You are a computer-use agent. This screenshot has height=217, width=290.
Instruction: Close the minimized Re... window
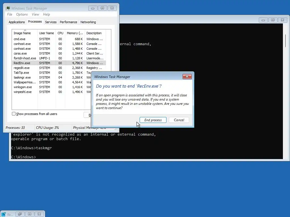point(39,214)
